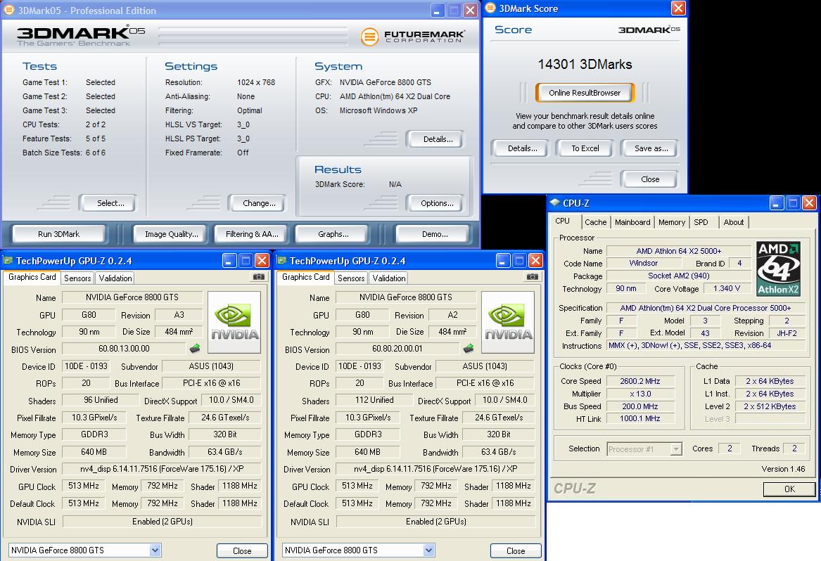Open Image Quality settings in 3DMark05

[171, 234]
